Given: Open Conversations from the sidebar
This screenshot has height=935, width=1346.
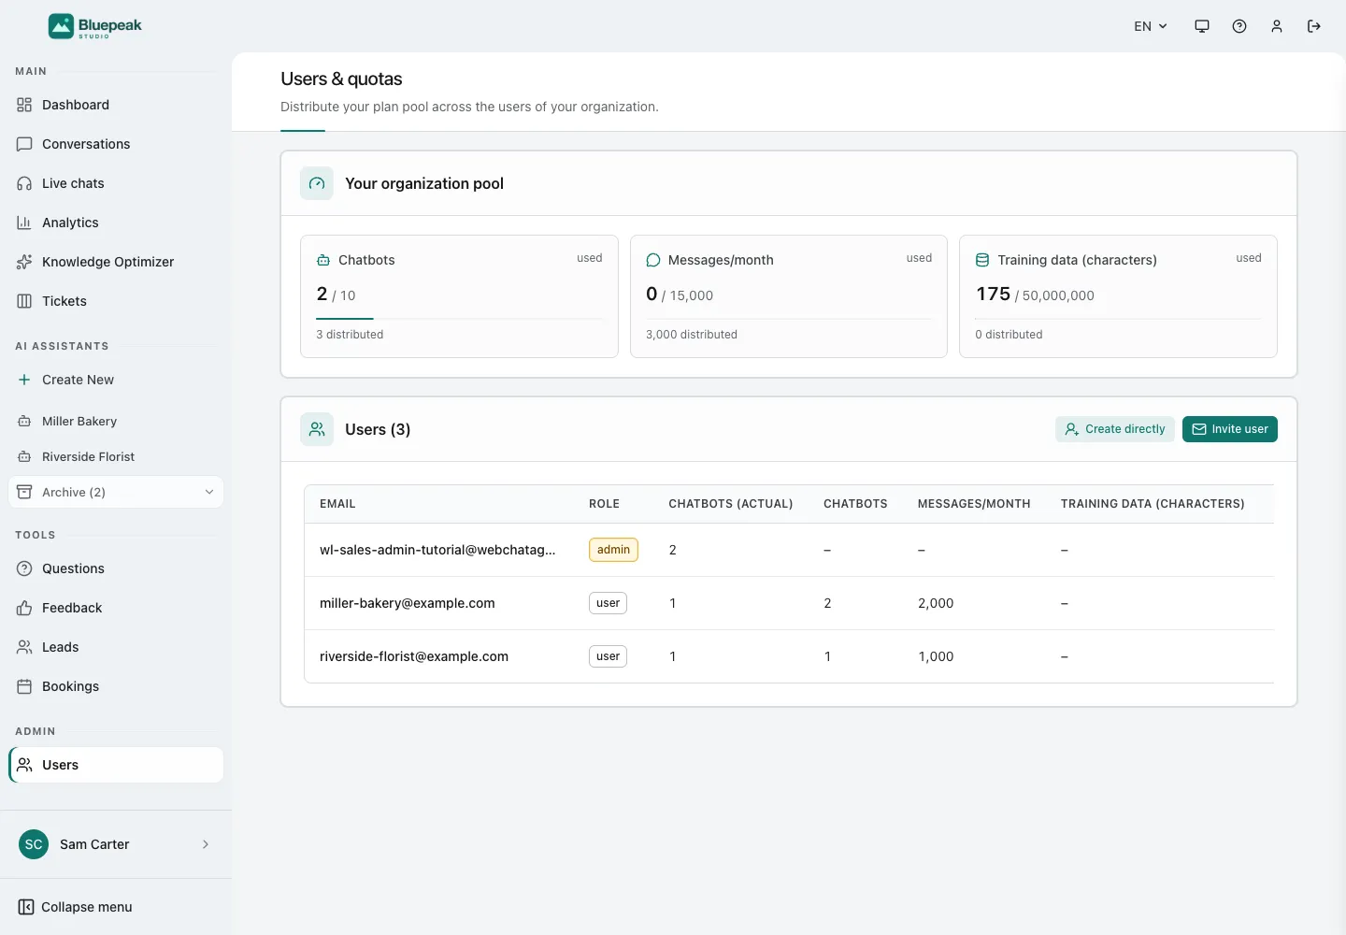Looking at the screenshot, I should click(116, 144).
